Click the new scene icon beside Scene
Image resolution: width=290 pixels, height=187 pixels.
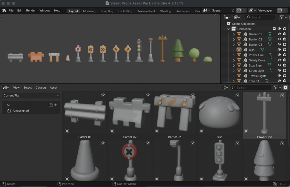point(239,11)
